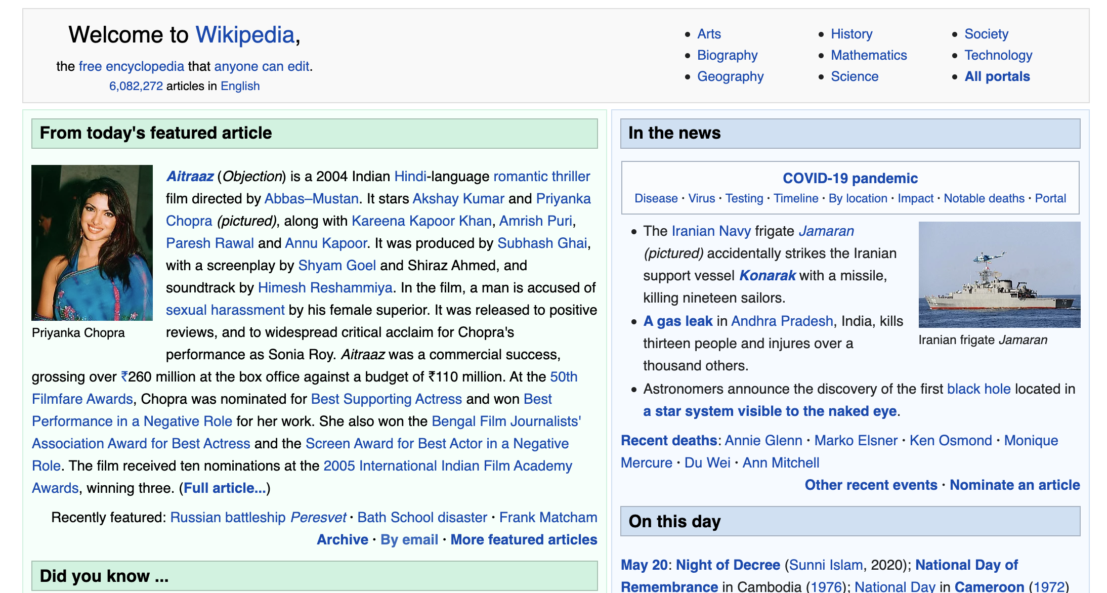Open the Full article... link
Image resolution: width=1107 pixels, height=593 pixels.
225,488
